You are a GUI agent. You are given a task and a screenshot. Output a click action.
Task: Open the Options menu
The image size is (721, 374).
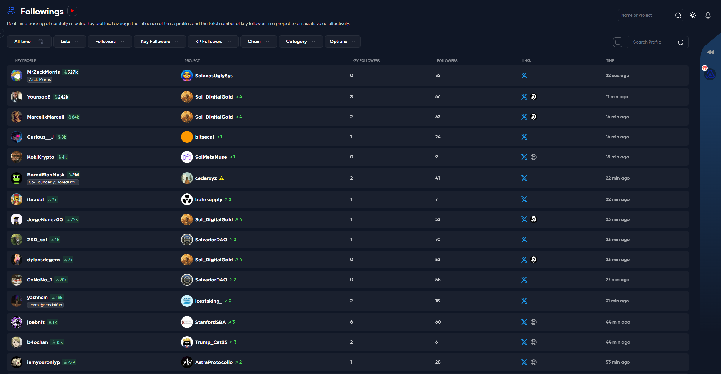click(x=342, y=42)
